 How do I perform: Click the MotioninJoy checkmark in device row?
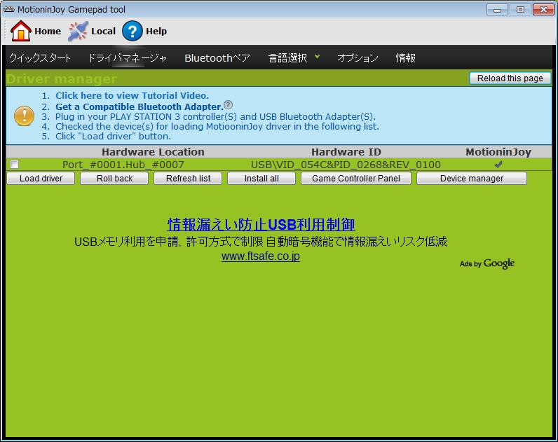pyautogui.click(x=498, y=165)
